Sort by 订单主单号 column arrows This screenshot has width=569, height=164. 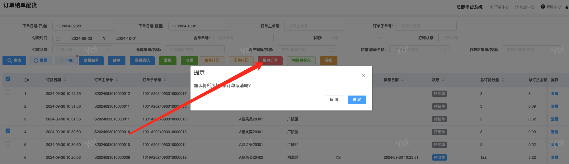(117, 80)
